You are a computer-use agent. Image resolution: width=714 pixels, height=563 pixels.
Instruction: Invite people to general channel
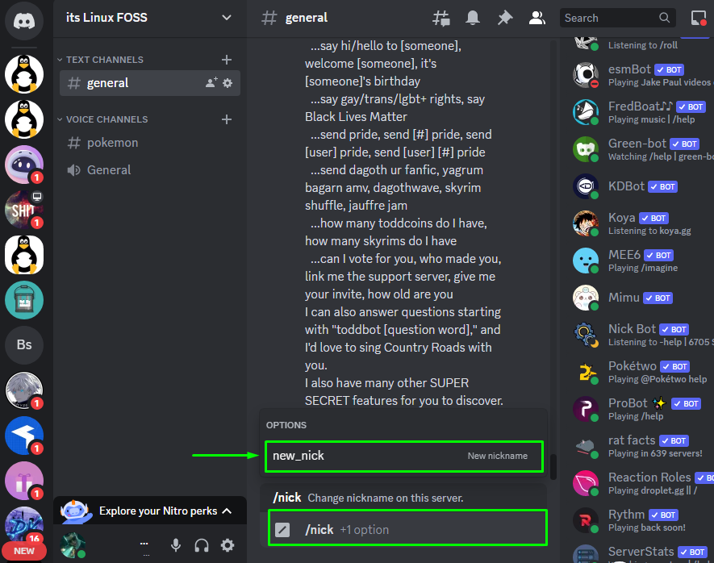[x=211, y=83]
